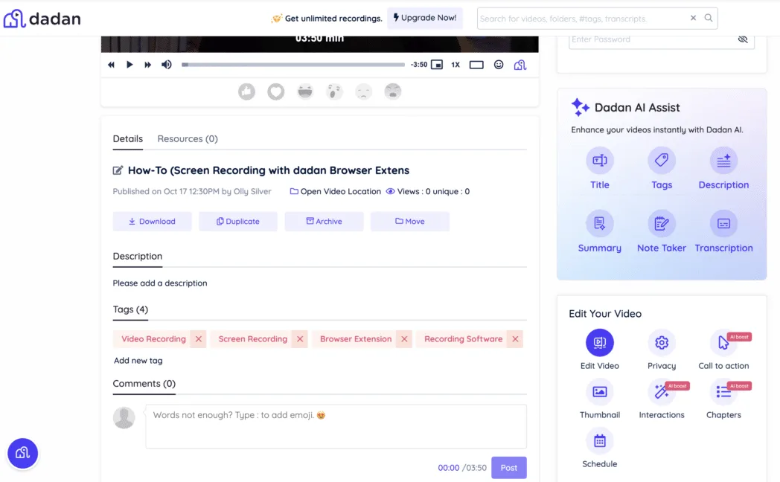This screenshot has width=780, height=482.
Task: Select the Details tab
Action: pos(127,138)
